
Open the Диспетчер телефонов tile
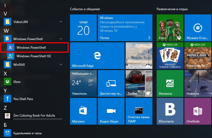tap(111, 83)
